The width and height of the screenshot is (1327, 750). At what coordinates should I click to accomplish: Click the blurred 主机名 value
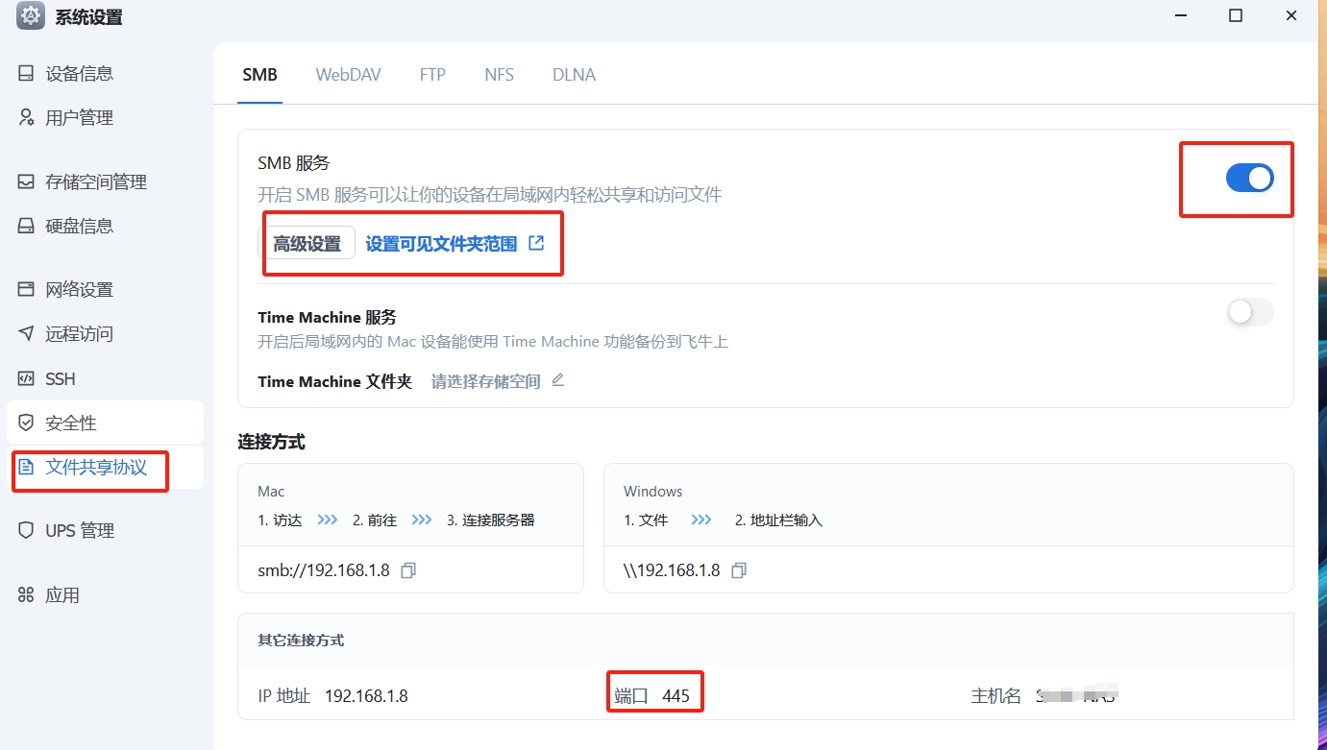[x=1076, y=694]
